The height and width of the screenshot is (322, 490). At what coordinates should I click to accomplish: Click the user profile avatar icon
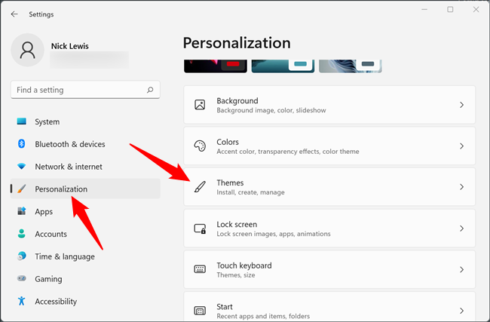28,51
